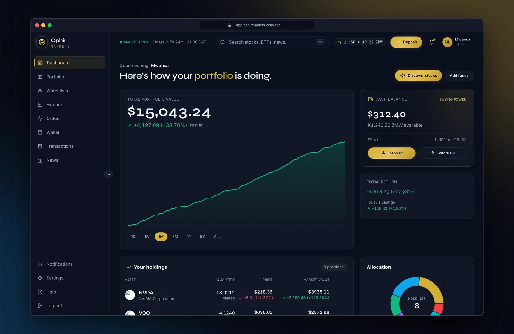Click NVDA price $218.36
This screenshot has width=514, height=334.
263,292
